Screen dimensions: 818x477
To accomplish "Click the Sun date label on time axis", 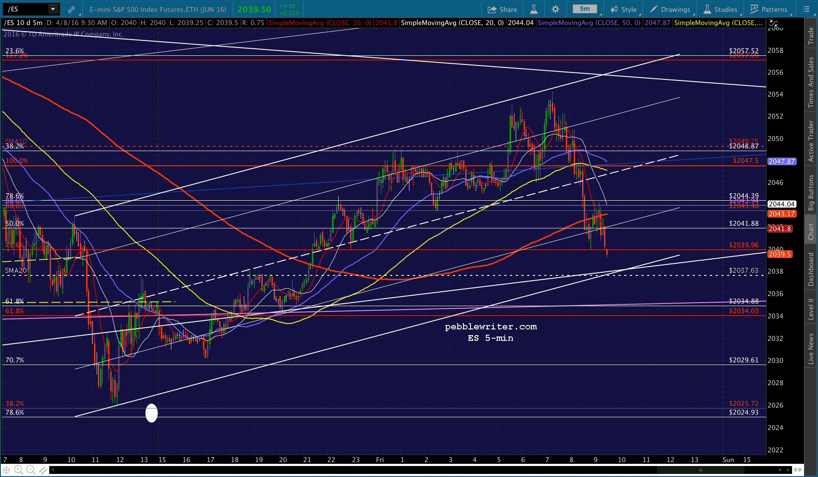I will [x=728, y=460].
